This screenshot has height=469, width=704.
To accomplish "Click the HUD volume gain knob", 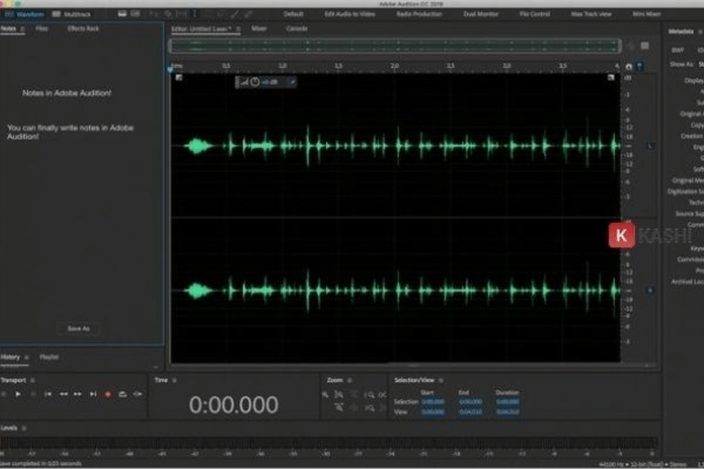I will pyautogui.click(x=254, y=82).
